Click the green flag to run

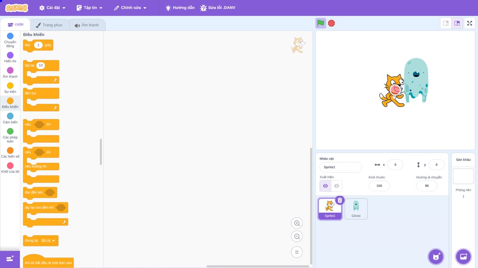[320, 23]
